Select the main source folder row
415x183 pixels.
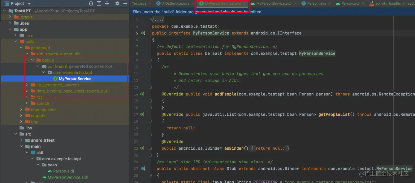[65, 146]
